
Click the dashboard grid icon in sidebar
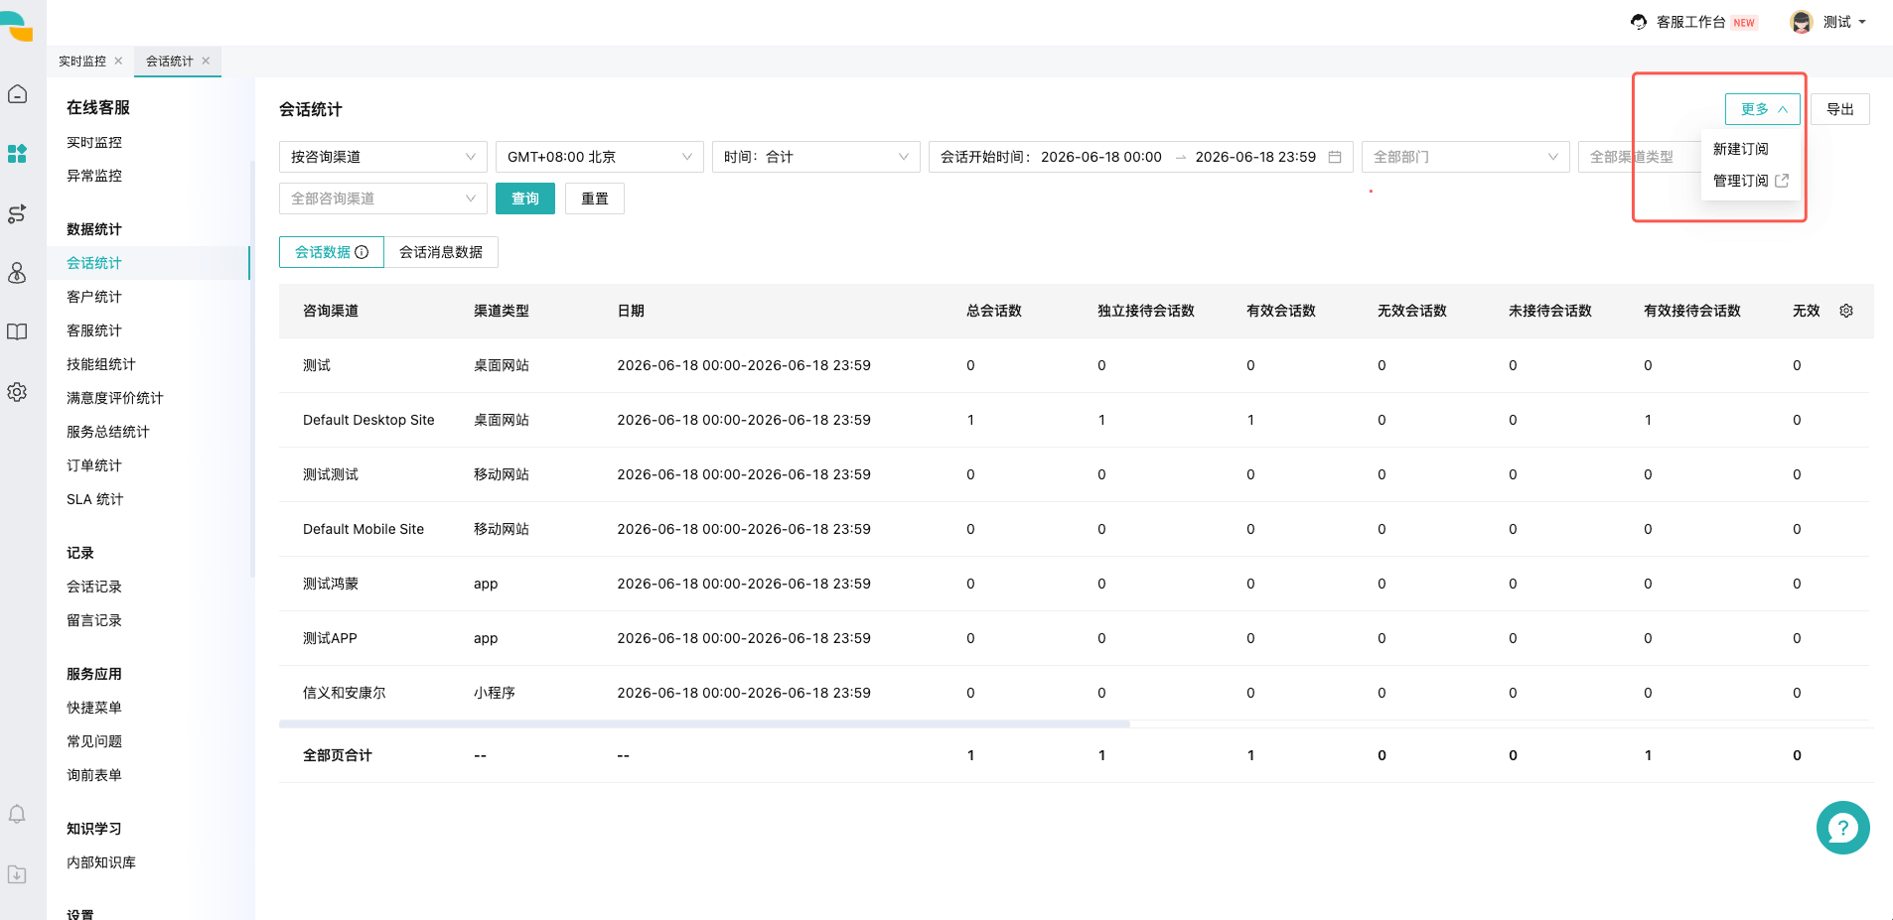(17, 154)
